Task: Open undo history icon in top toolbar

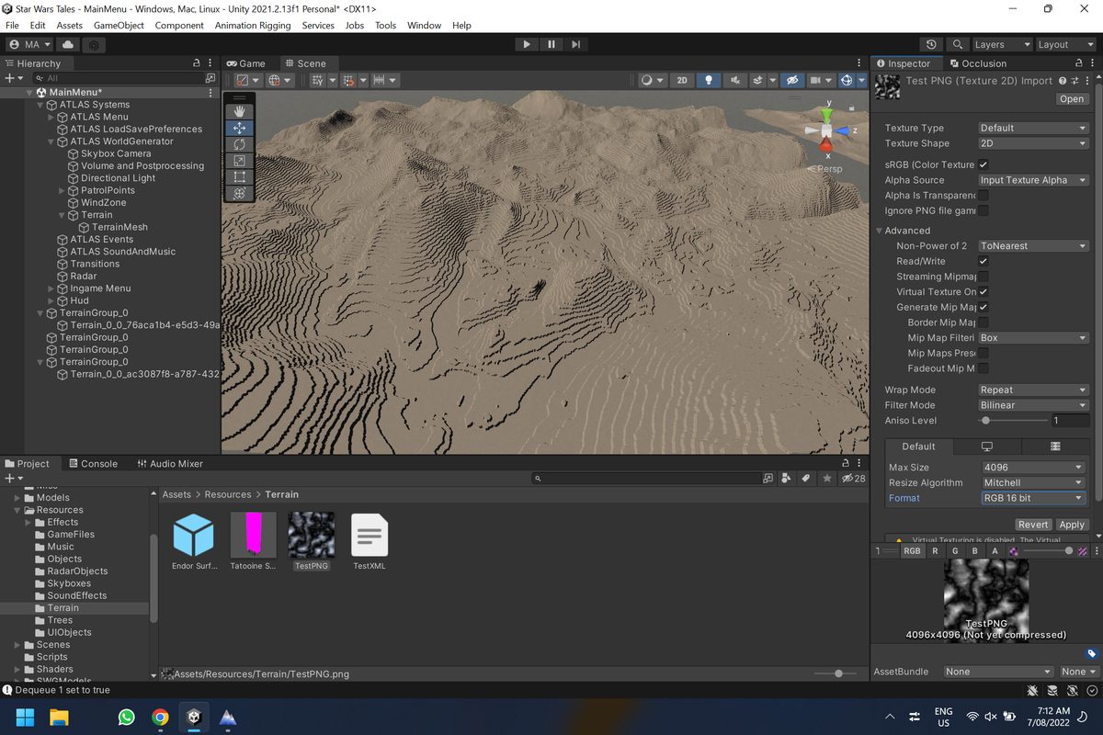Action: click(931, 44)
